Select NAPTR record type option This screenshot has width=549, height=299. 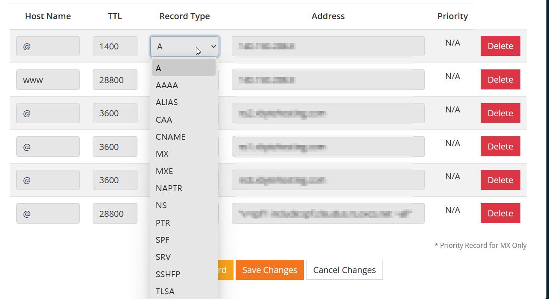click(x=169, y=188)
